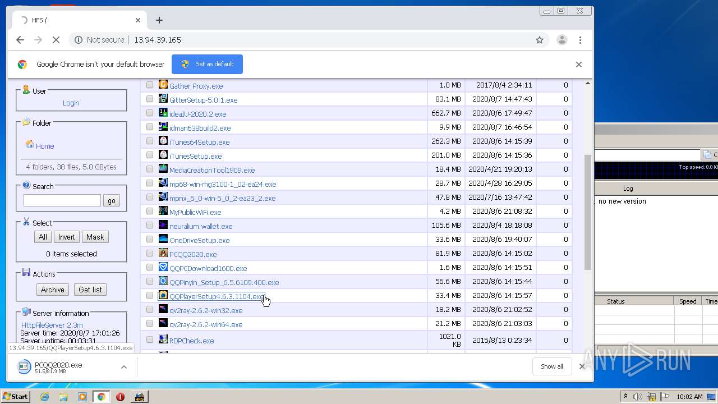Bookmark this page with star icon
Image resolution: width=718 pixels, height=404 pixels.
540,40
